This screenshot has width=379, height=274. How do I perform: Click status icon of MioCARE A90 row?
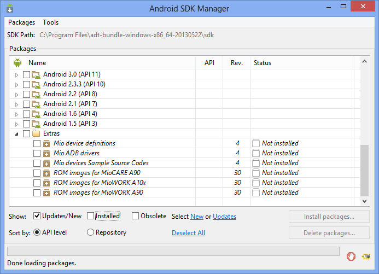(x=256, y=173)
